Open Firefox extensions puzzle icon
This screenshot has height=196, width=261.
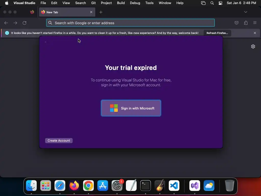[246, 23]
